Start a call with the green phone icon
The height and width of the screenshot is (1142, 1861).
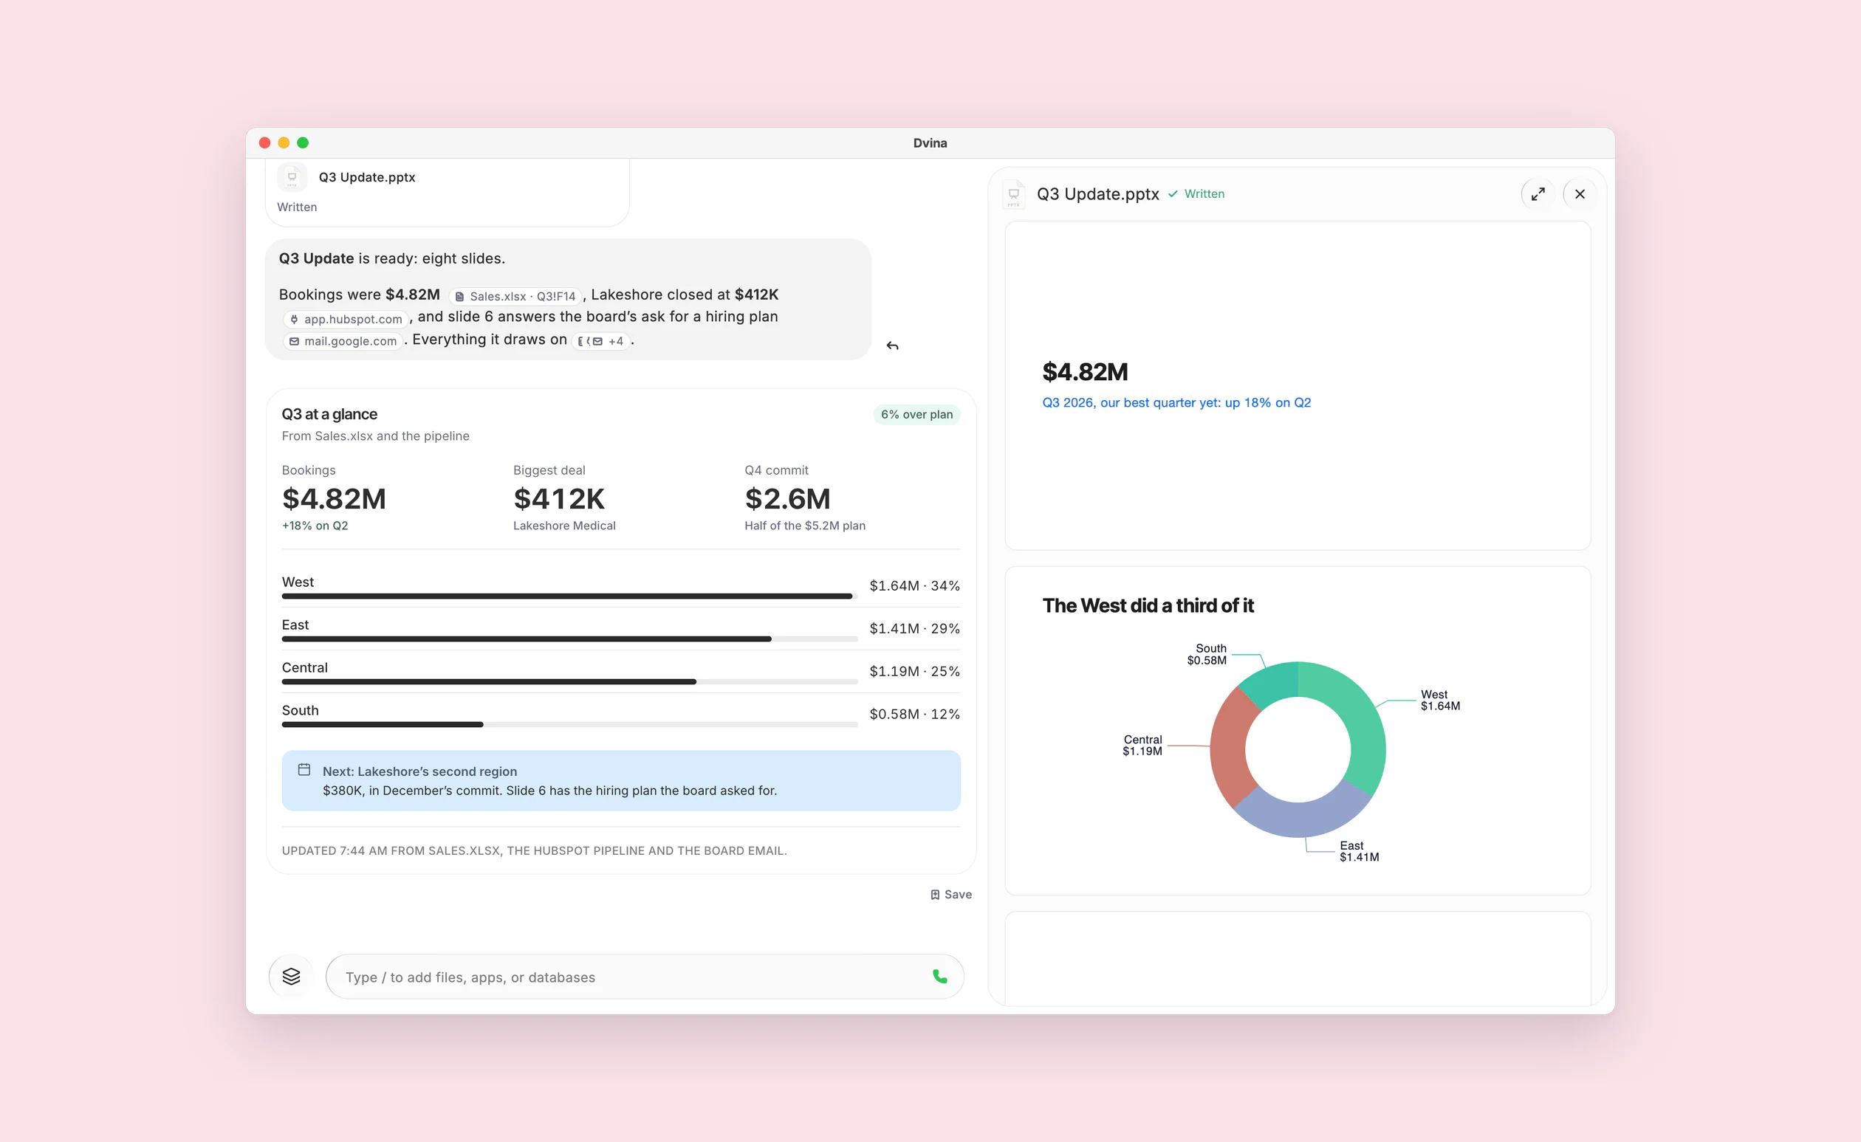[x=939, y=976]
